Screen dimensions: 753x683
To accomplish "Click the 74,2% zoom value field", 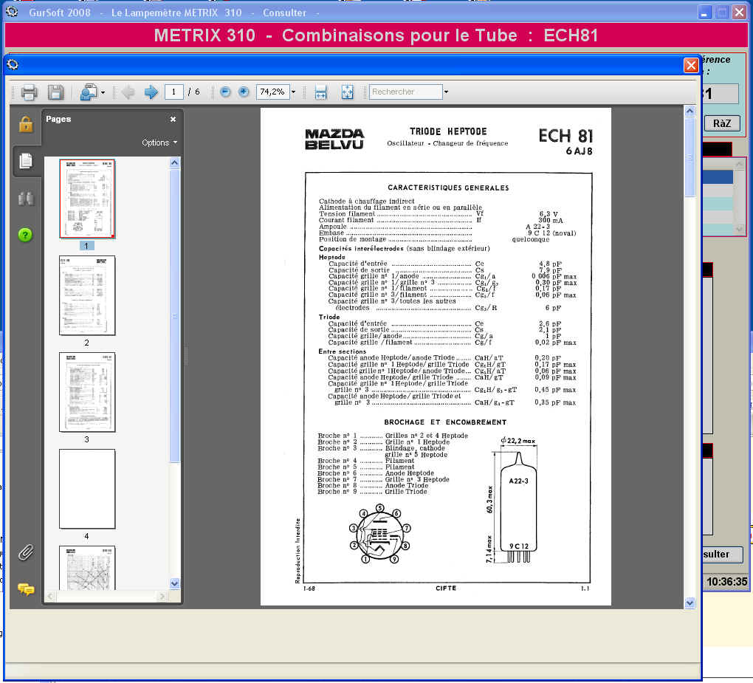I will (x=272, y=92).
